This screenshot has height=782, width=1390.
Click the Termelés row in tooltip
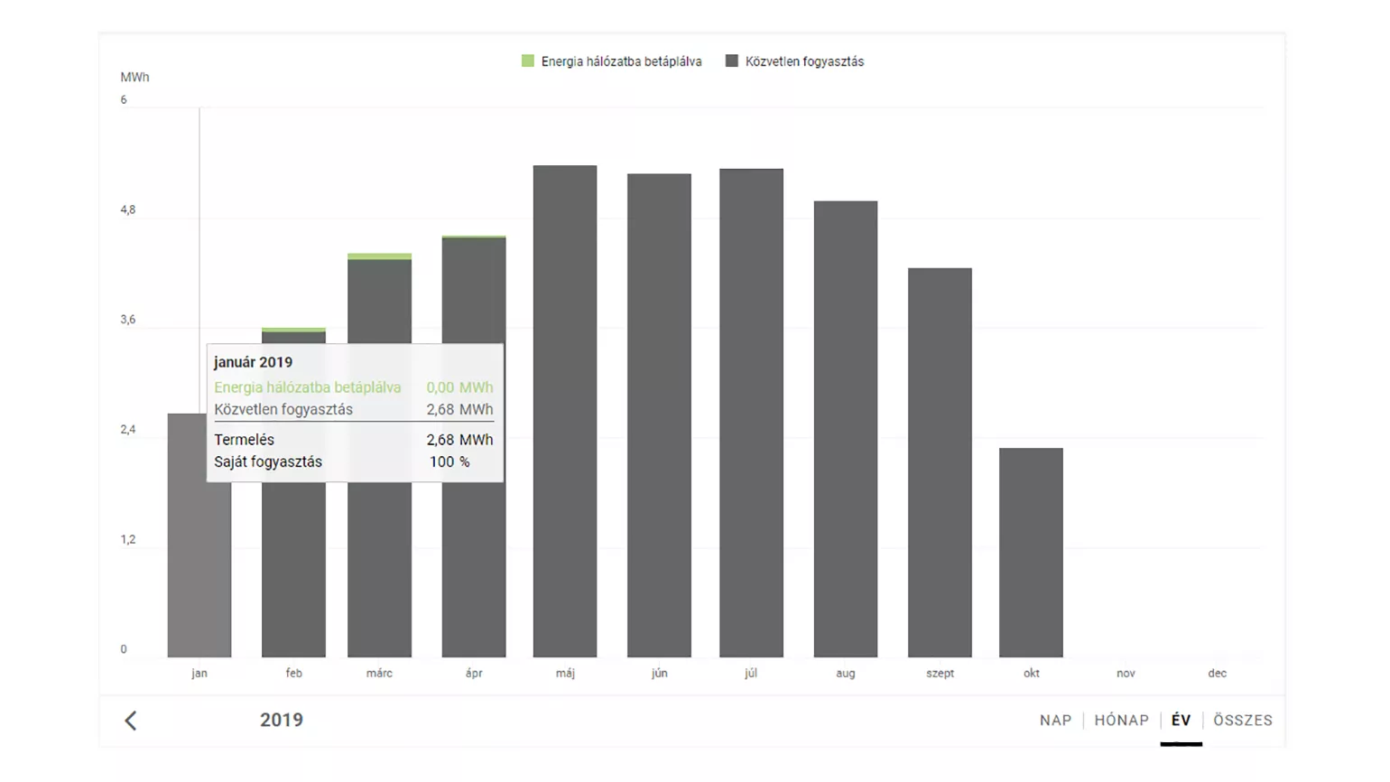click(x=354, y=440)
